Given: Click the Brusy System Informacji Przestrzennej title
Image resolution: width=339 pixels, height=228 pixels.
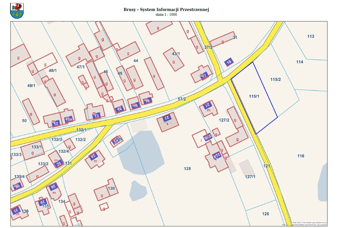Looking at the screenshot, I should click(166, 10).
